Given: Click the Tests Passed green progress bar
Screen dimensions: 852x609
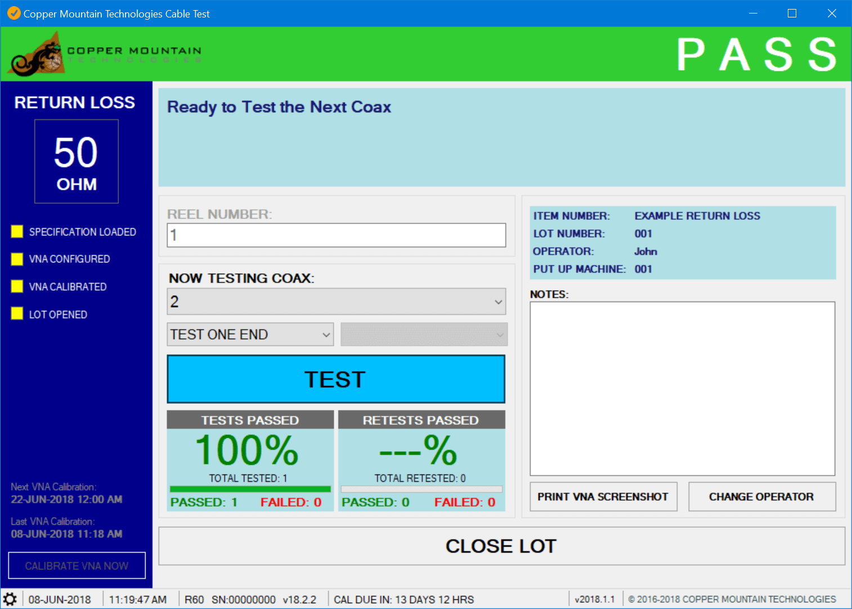Looking at the screenshot, I should point(250,489).
